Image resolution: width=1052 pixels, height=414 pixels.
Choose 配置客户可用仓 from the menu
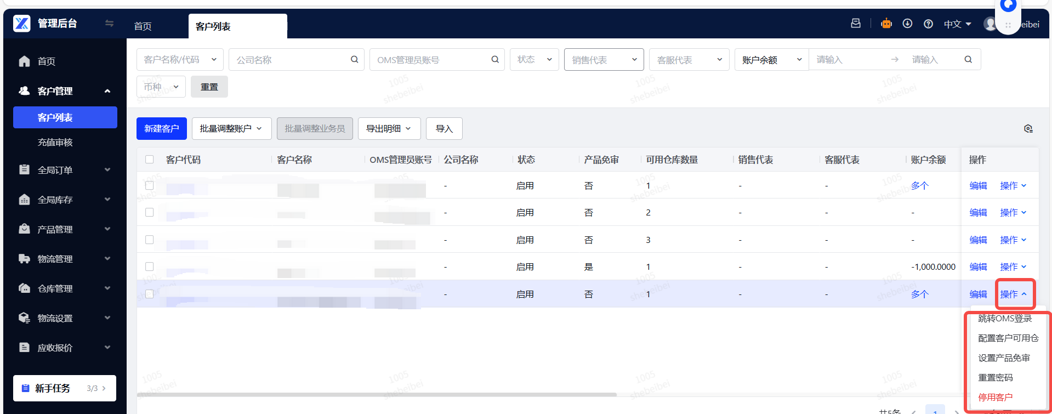pos(1008,338)
